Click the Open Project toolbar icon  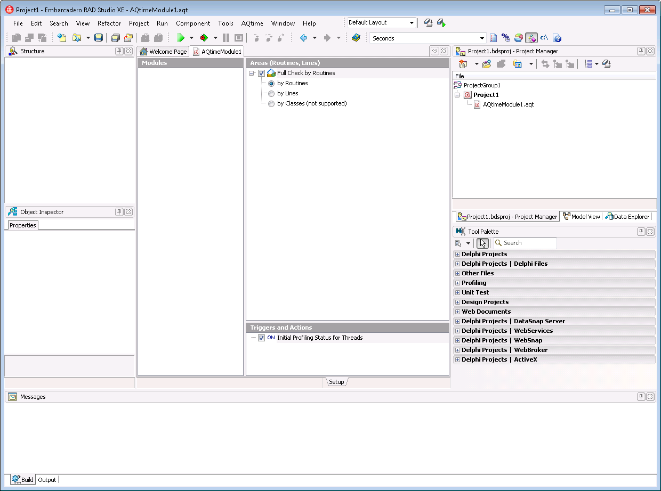[x=128, y=38]
